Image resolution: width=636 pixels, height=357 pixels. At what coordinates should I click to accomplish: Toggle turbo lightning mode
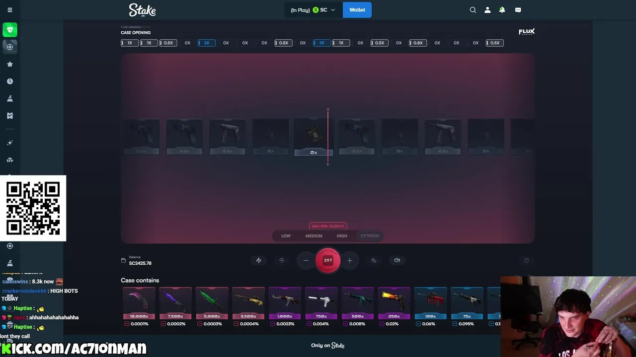click(x=259, y=260)
